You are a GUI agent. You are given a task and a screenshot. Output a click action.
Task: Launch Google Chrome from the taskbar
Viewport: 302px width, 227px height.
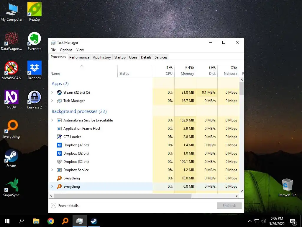[51, 221]
